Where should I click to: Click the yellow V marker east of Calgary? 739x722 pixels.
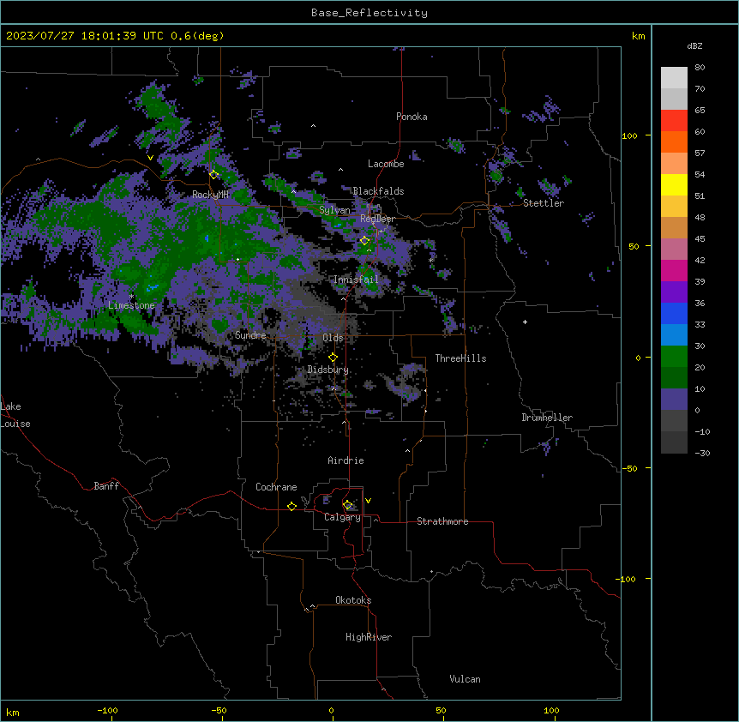point(368,501)
